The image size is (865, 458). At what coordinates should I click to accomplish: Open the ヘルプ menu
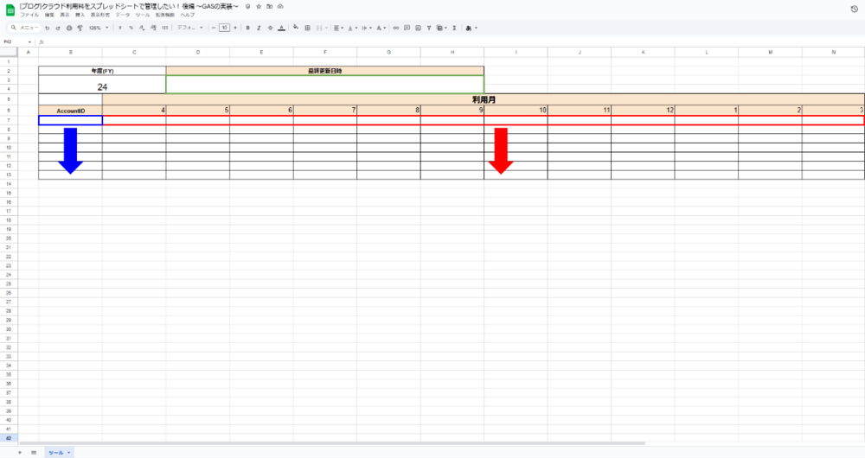pos(188,15)
